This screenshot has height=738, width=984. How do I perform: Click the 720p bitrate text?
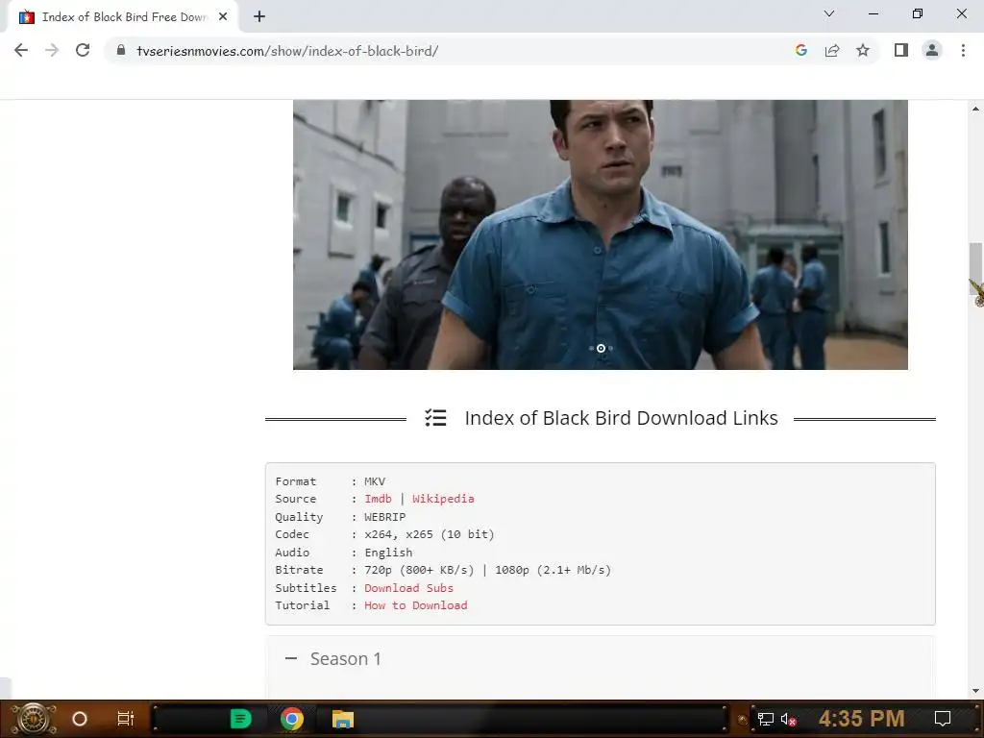[x=419, y=570]
